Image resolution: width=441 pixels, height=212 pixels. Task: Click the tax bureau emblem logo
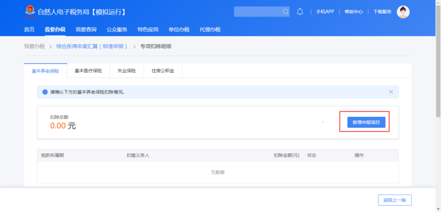coord(29,12)
